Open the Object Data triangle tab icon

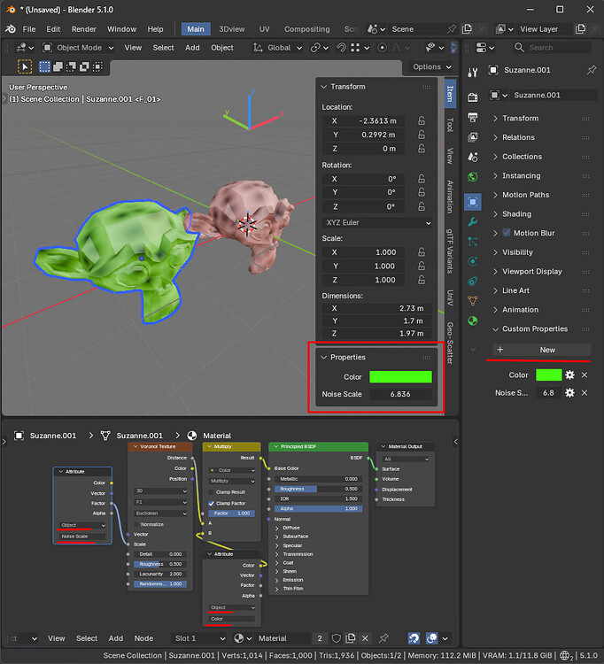click(473, 301)
